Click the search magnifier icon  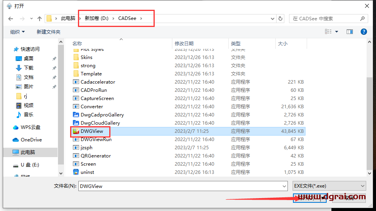[362, 19]
